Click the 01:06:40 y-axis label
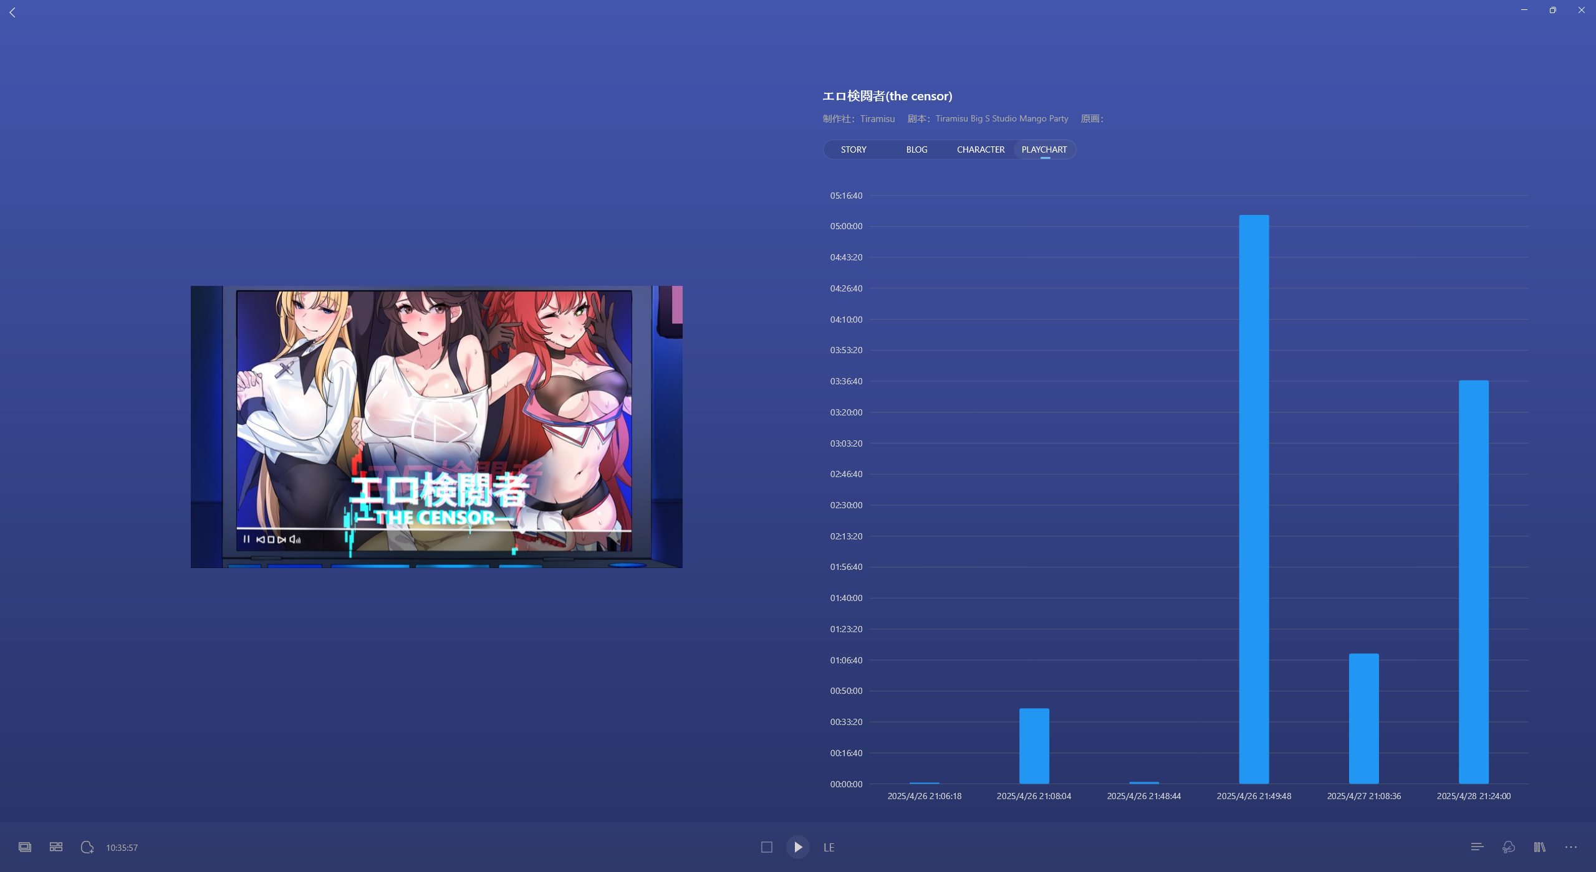The image size is (1596, 872). 846,660
